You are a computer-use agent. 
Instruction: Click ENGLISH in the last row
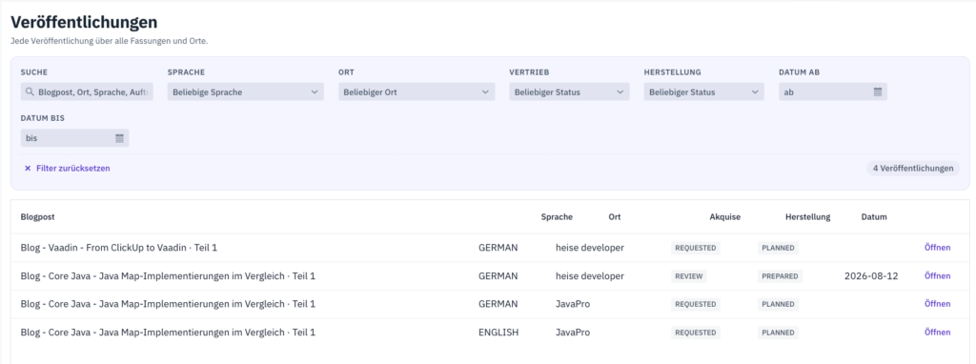tap(498, 333)
